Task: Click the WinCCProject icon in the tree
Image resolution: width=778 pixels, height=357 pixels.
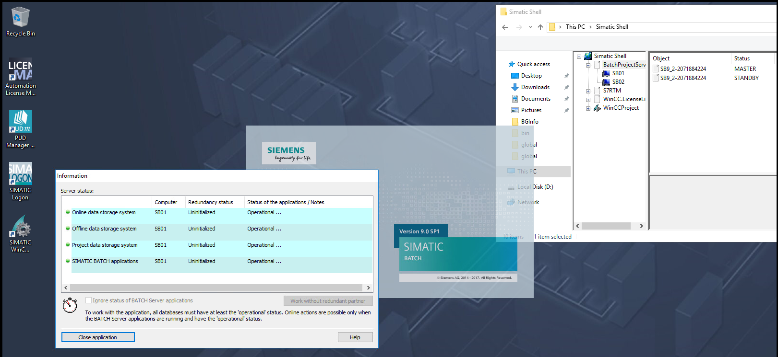Action: [x=598, y=108]
